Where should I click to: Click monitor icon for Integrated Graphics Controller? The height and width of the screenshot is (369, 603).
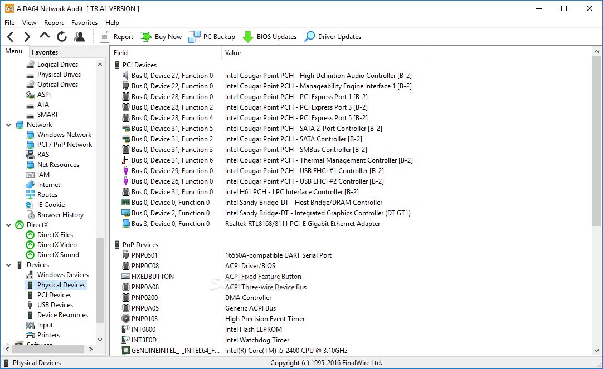pyautogui.click(x=126, y=213)
